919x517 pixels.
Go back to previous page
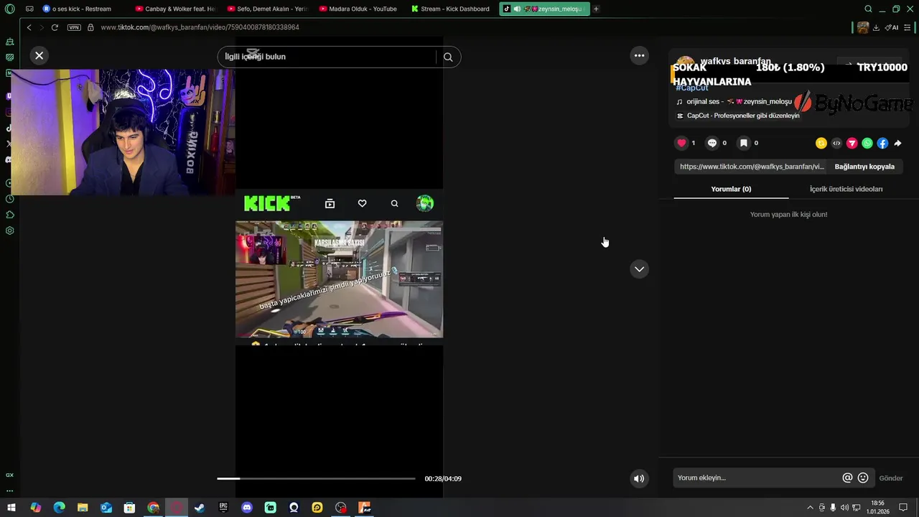(x=29, y=27)
